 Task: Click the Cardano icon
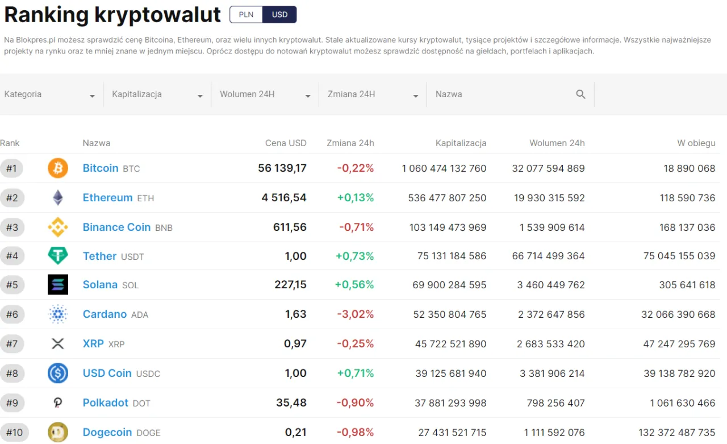57,314
